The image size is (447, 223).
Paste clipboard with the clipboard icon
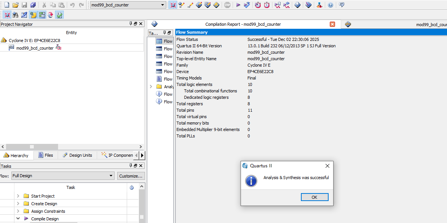61,5
